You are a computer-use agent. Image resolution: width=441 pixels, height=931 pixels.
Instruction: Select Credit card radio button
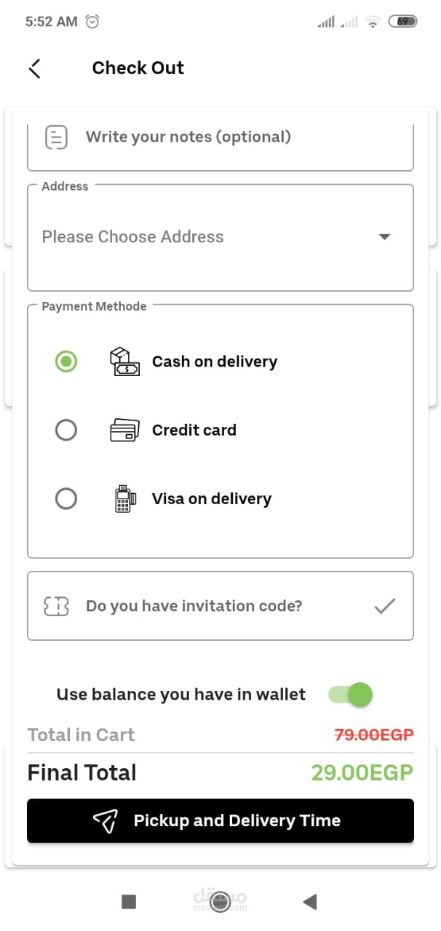coord(66,431)
